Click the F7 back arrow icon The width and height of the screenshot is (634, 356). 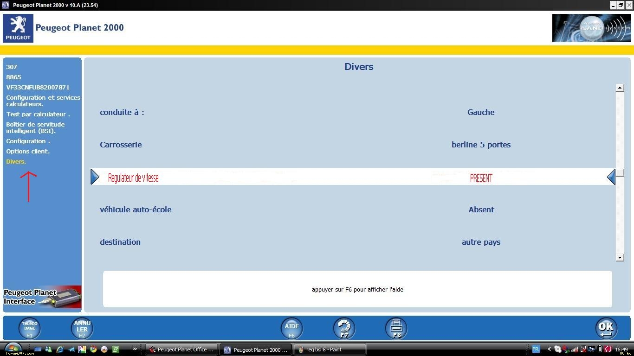coord(344,328)
